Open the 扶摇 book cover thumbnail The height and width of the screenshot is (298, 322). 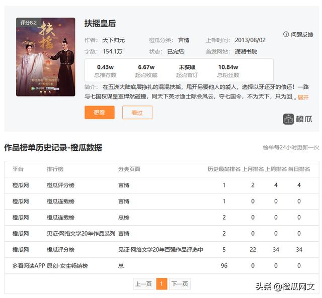(46, 57)
